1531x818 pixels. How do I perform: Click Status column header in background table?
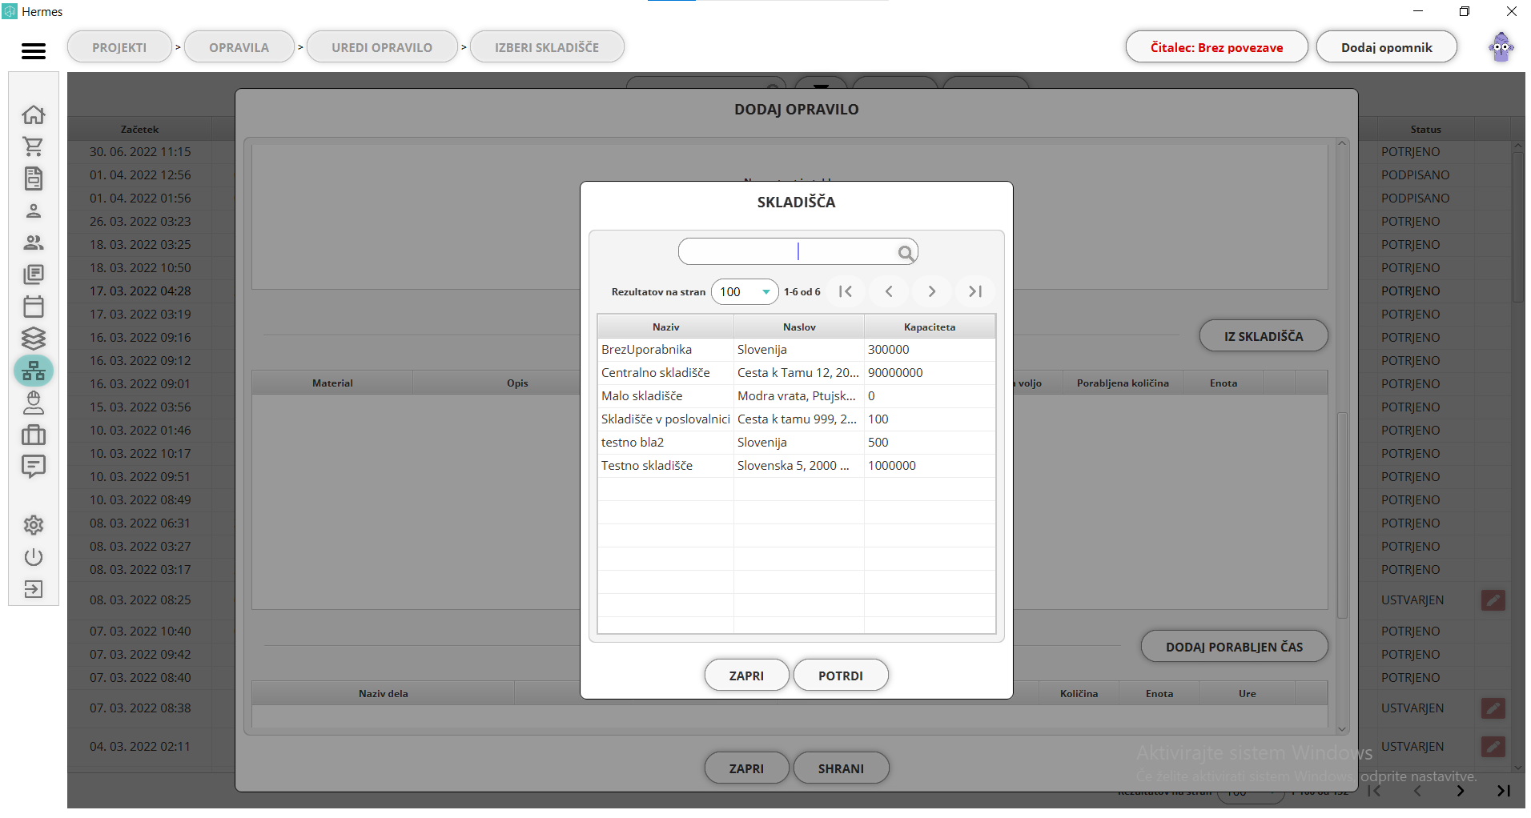tap(1425, 129)
